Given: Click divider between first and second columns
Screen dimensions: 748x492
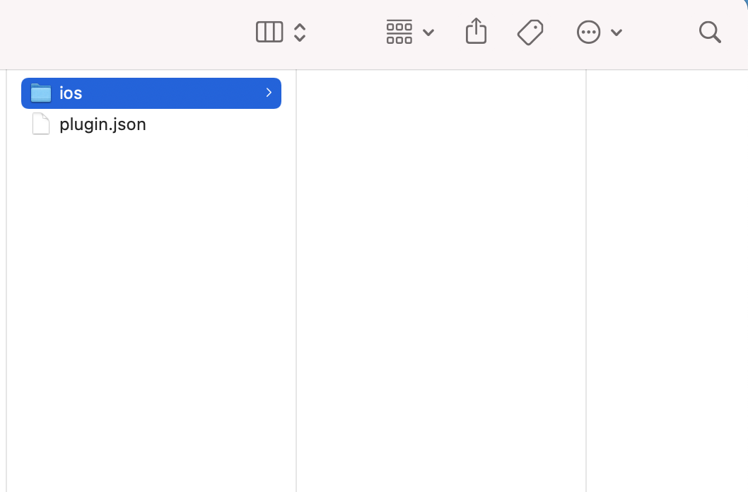Looking at the screenshot, I should click(x=296, y=281).
